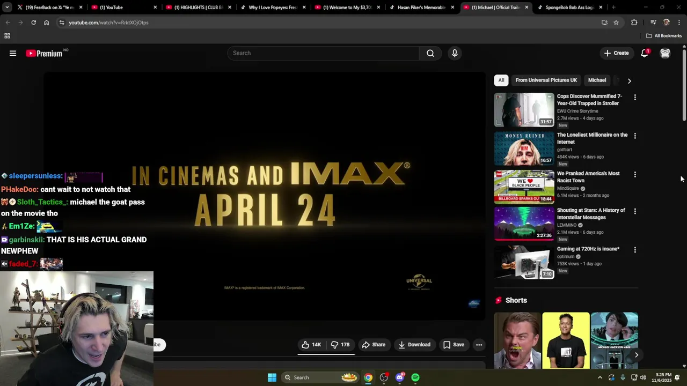Open Windows Start menu
This screenshot has width=687, height=386.
coord(272,377)
